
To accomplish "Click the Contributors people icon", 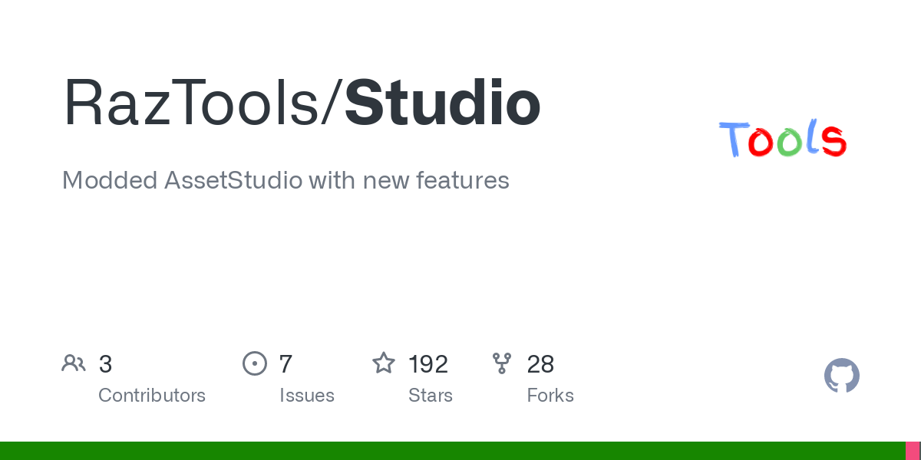I will [74, 363].
